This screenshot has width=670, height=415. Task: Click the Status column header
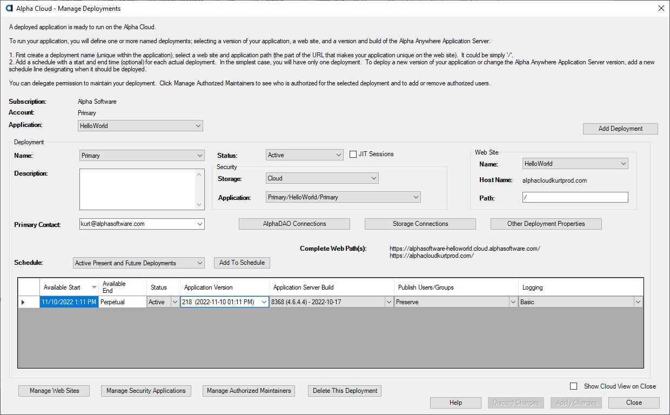click(x=163, y=287)
